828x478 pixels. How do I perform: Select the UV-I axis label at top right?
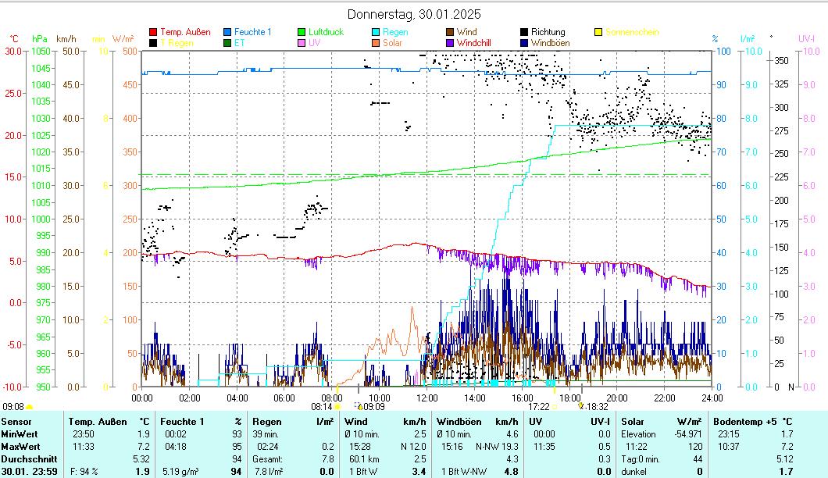point(806,38)
